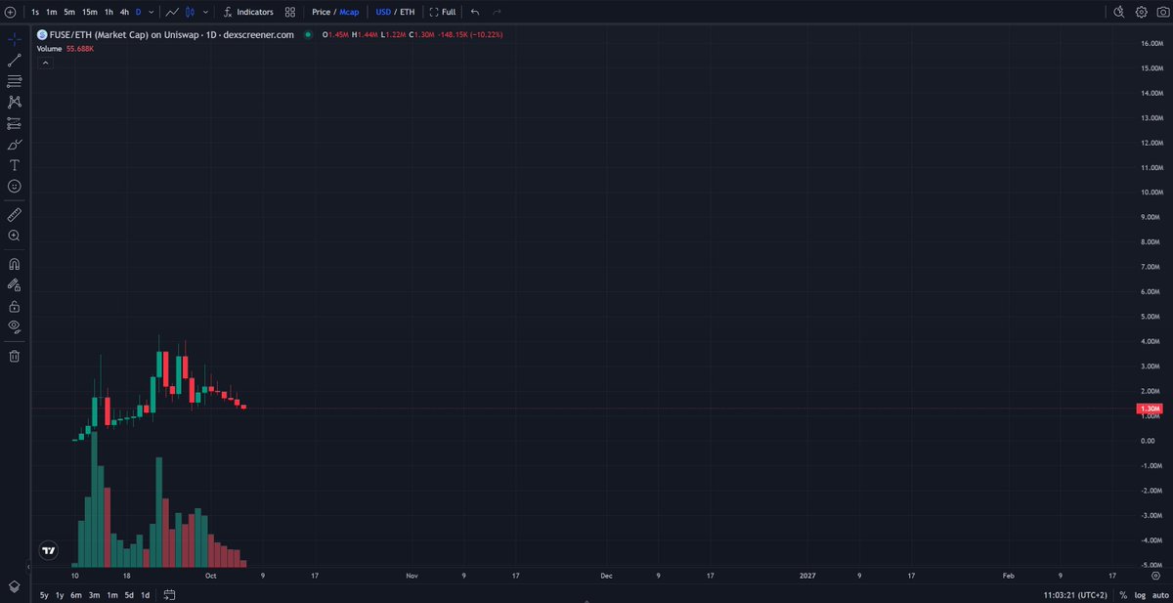The width and height of the screenshot is (1173, 603).
Task: Toggle stay in drawing mode
Action: coord(14,285)
